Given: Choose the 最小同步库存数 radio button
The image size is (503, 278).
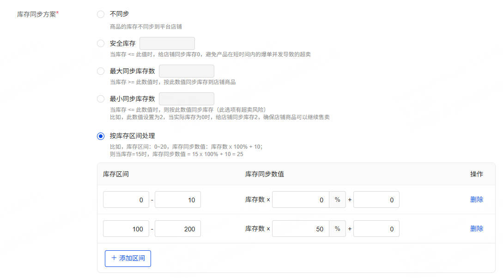Looking at the screenshot, I should [x=101, y=99].
